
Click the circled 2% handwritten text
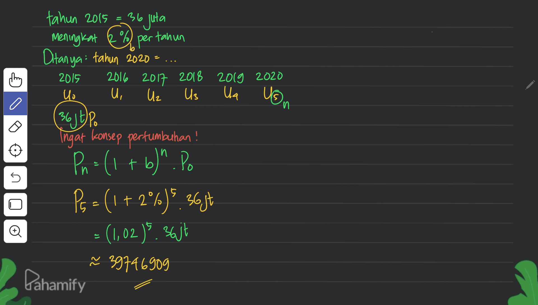point(120,37)
